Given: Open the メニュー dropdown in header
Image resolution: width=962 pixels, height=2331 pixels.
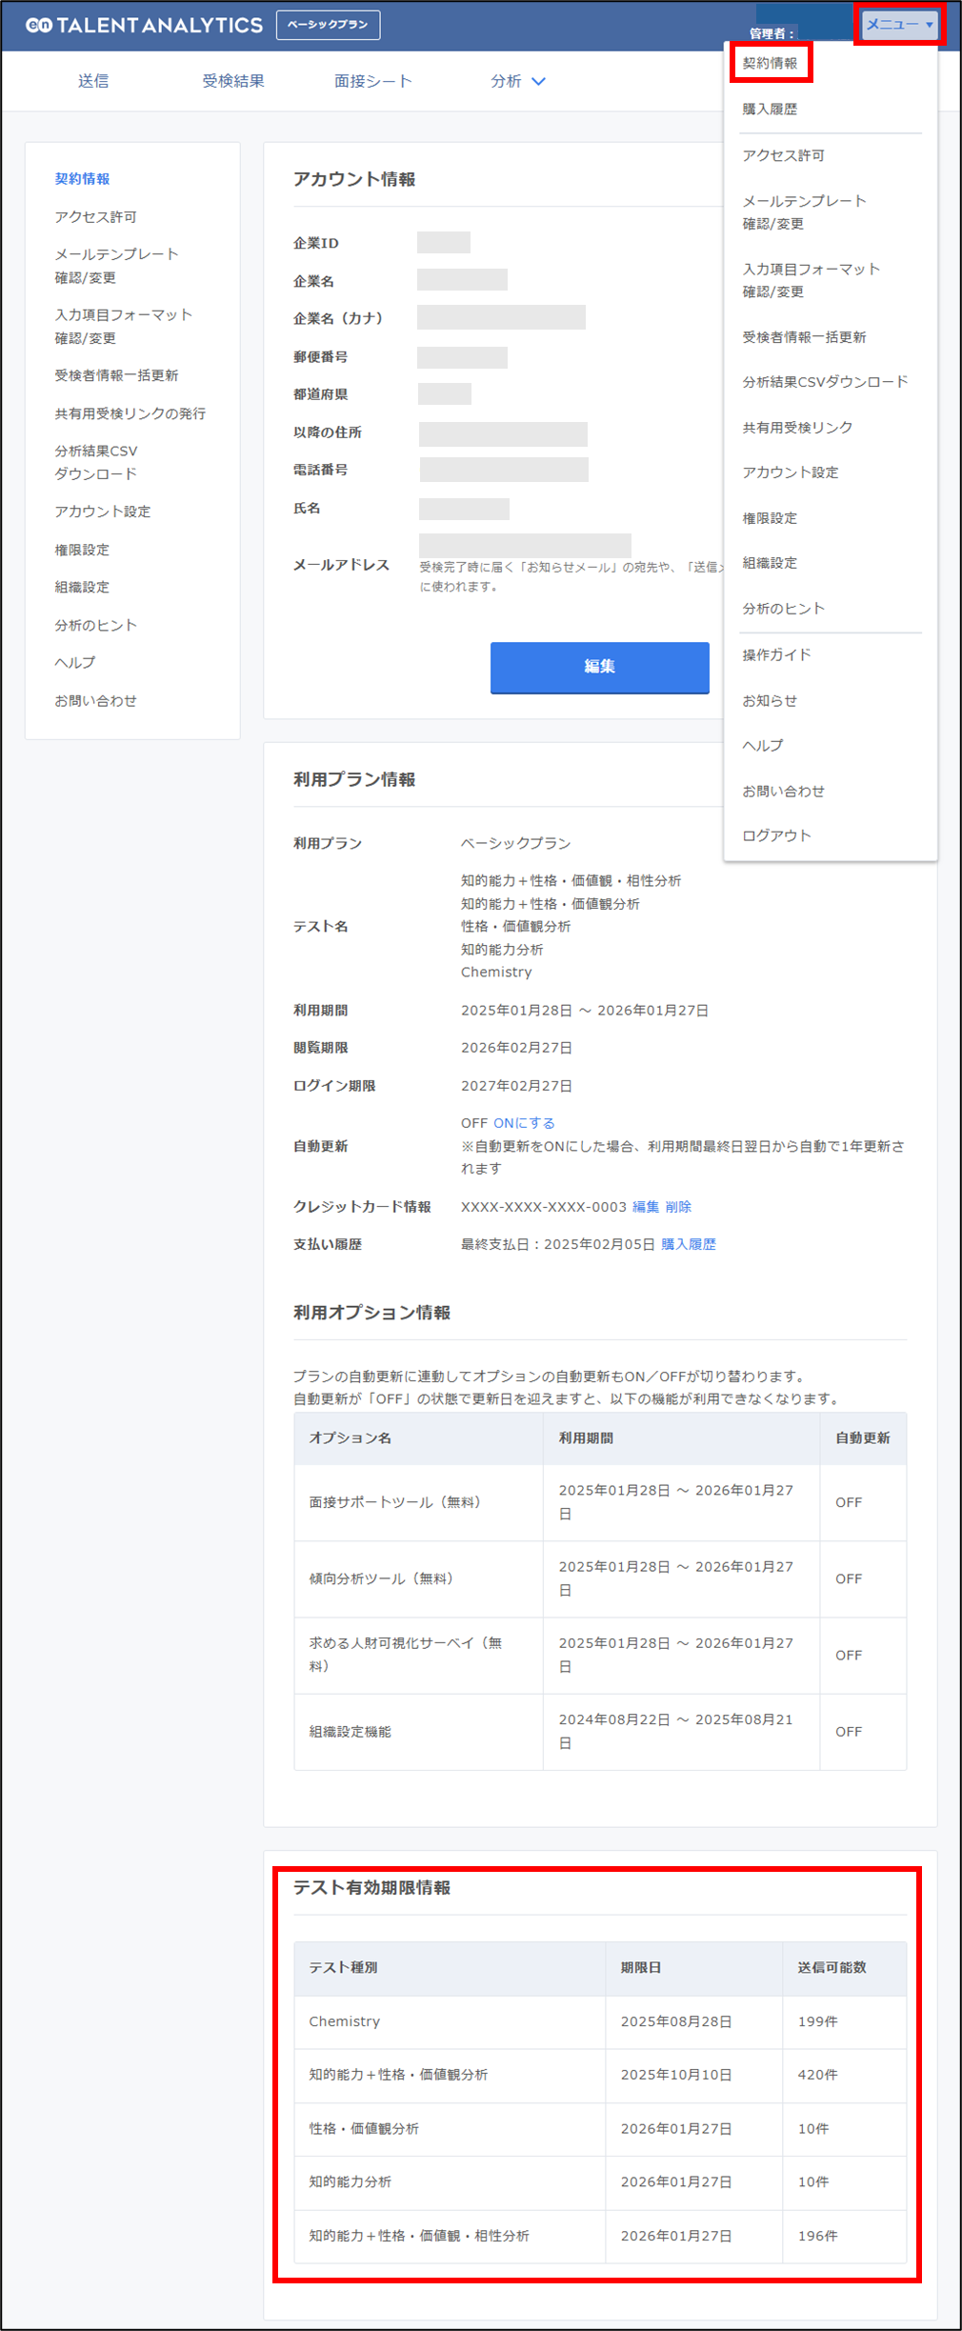Looking at the screenshot, I should [x=899, y=25].
